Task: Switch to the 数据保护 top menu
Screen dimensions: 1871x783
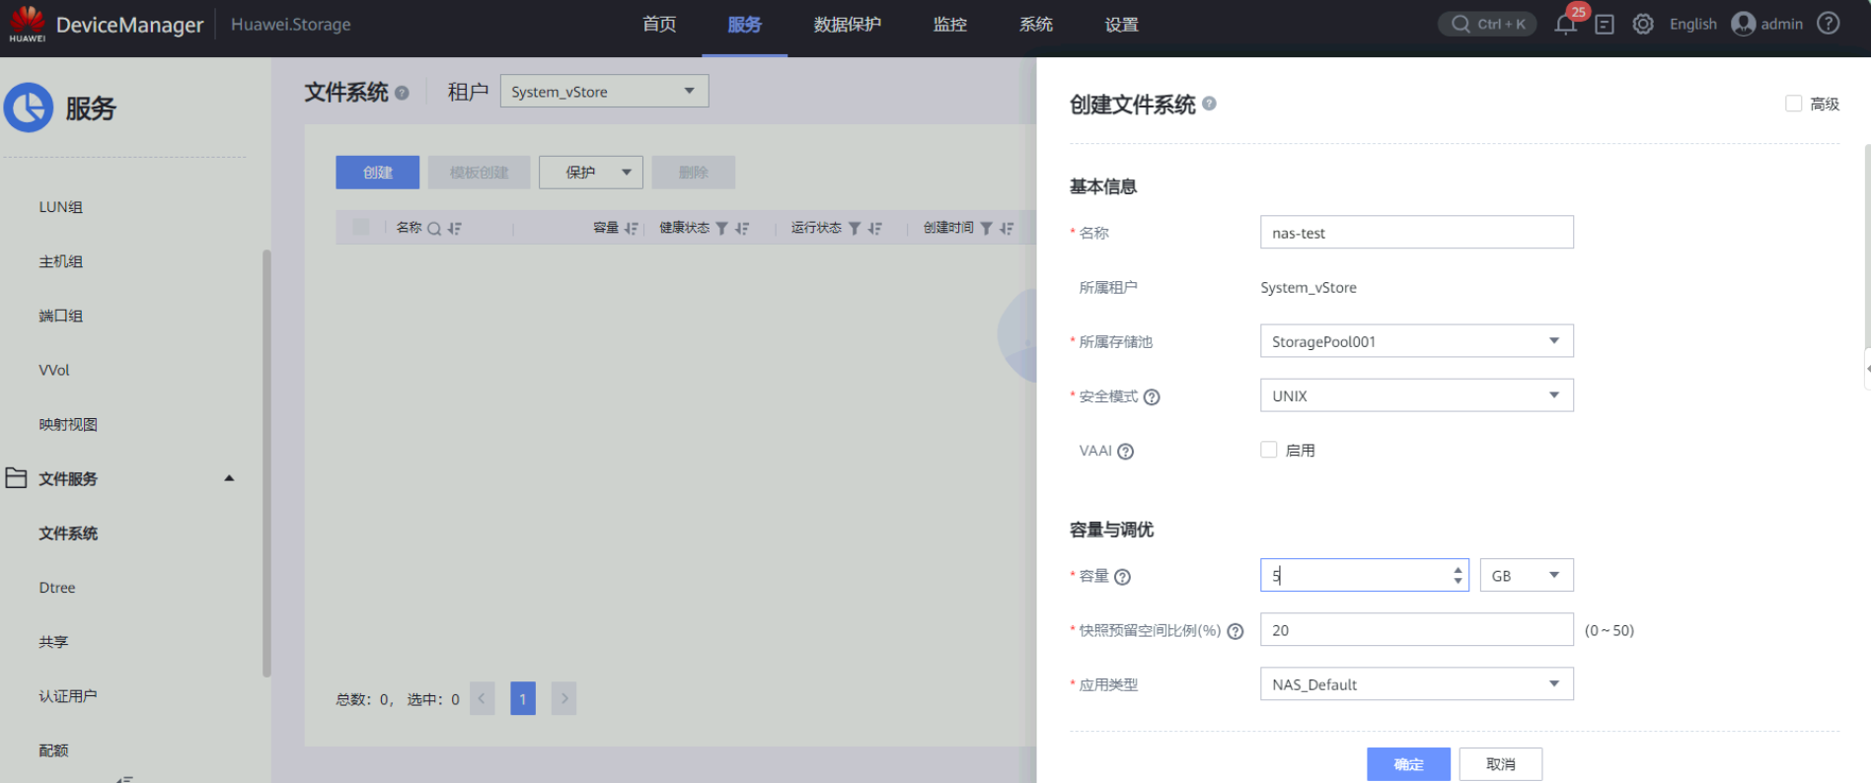Action: (x=847, y=25)
